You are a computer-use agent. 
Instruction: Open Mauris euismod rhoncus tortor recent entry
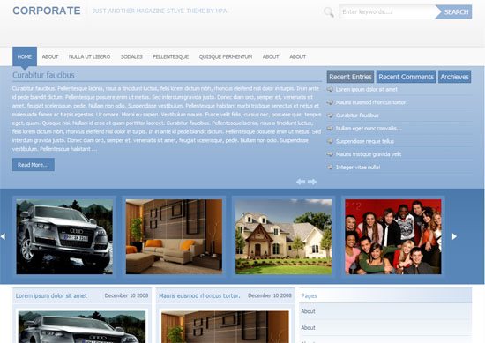(371, 102)
